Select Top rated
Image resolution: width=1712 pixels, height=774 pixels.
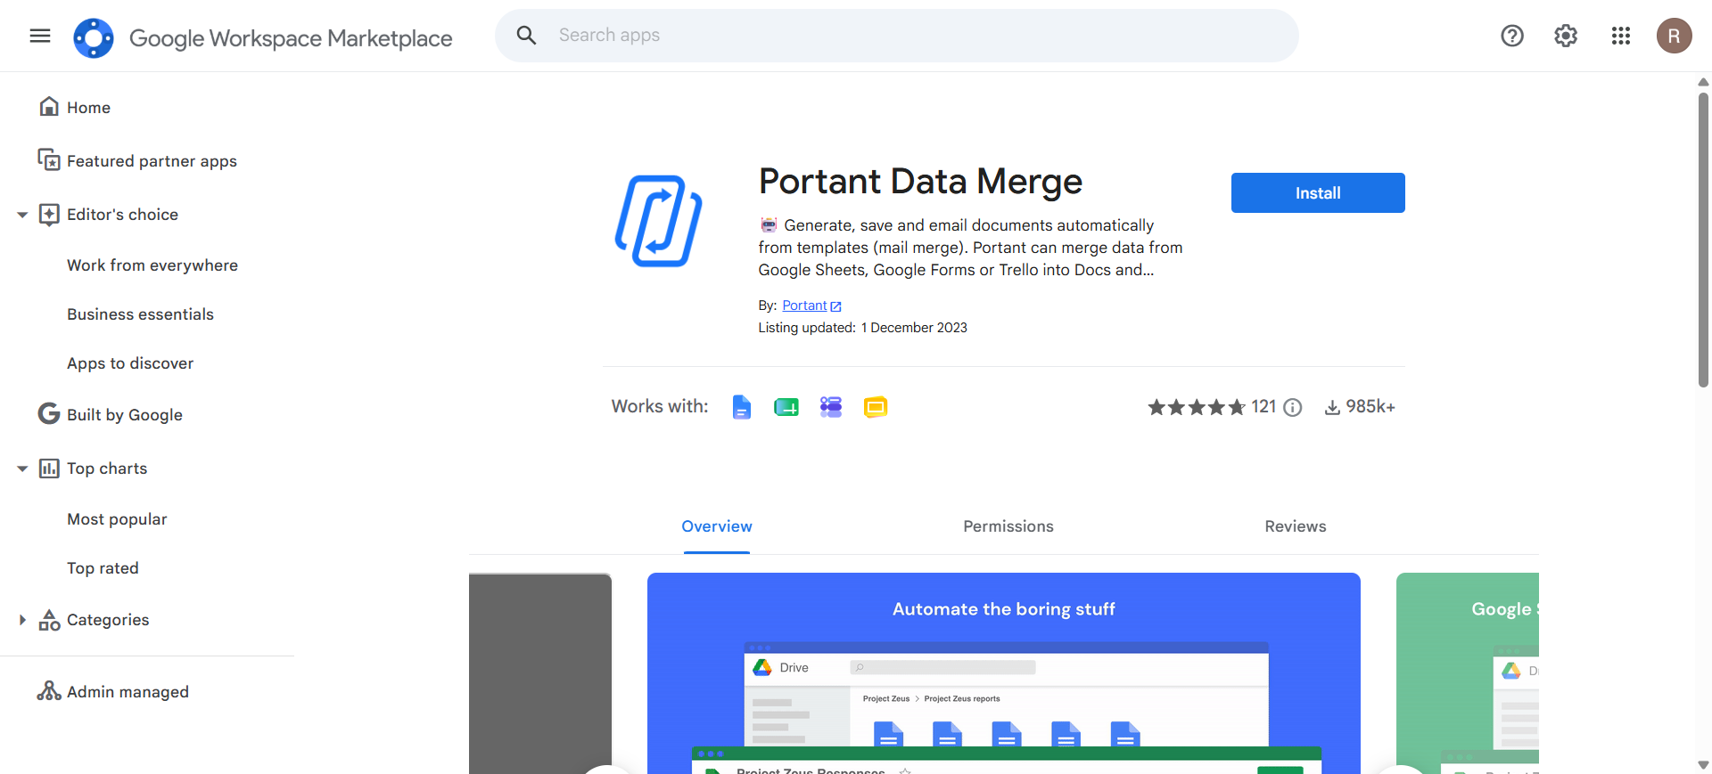tap(103, 568)
